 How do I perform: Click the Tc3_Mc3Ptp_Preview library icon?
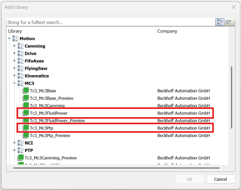(26, 135)
